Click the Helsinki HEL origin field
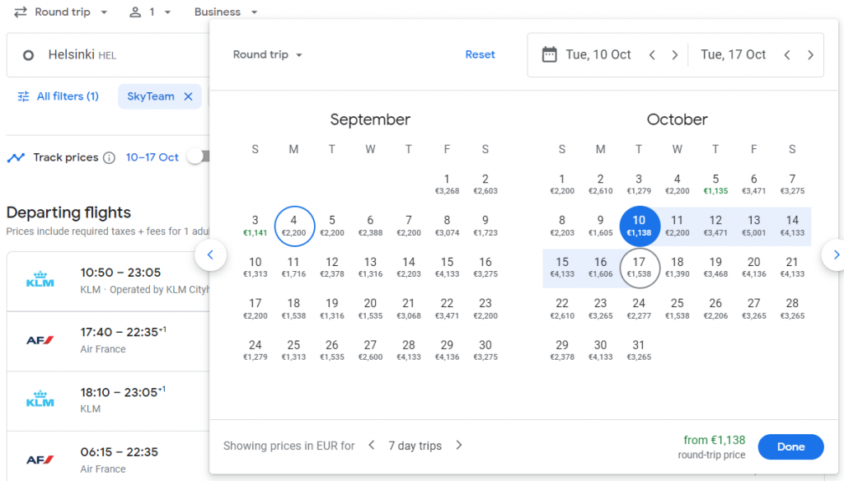 [x=108, y=55]
